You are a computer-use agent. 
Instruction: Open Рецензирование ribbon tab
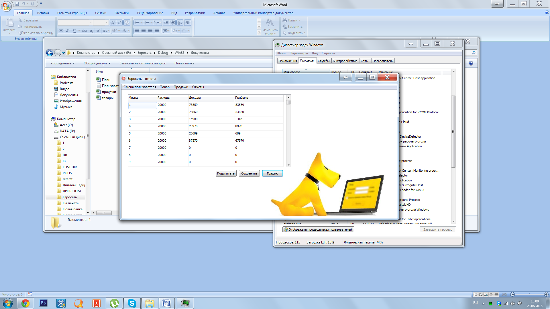(150, 13)
